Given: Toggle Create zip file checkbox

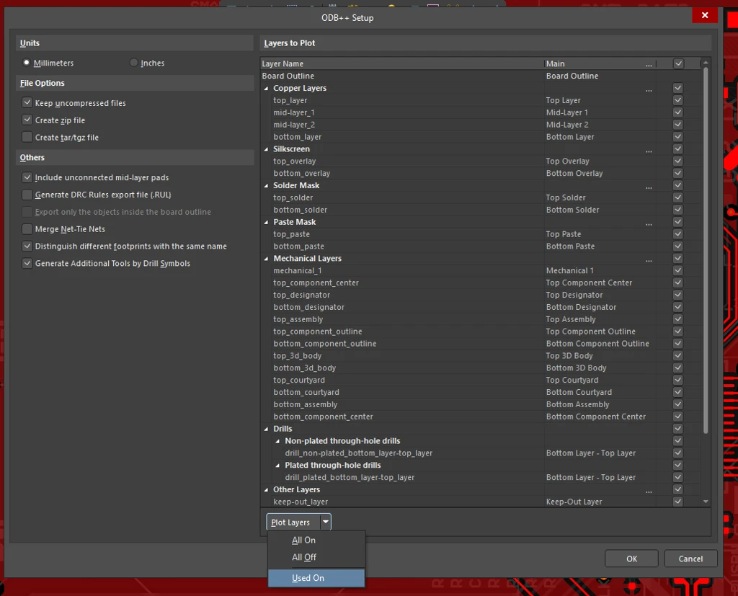Looking at the screenshot, I should click(27, 120).
